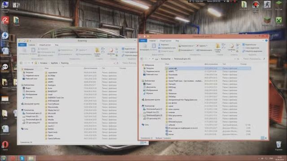The image size is (287, 161).
Task: Open Главная tab in Local Disk E window
Action: point(152,41)
